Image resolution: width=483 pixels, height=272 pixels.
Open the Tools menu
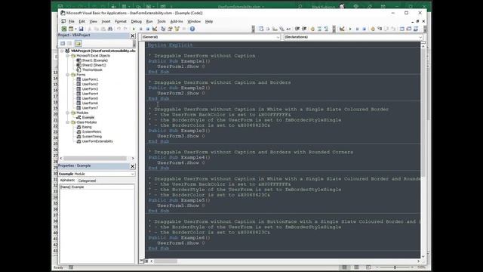click(x=162, y=22)
